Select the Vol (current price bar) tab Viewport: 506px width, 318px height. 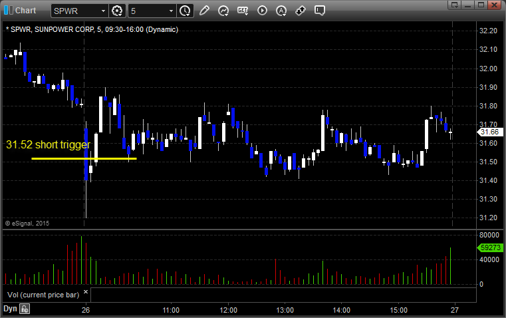[x=41, y=293]
